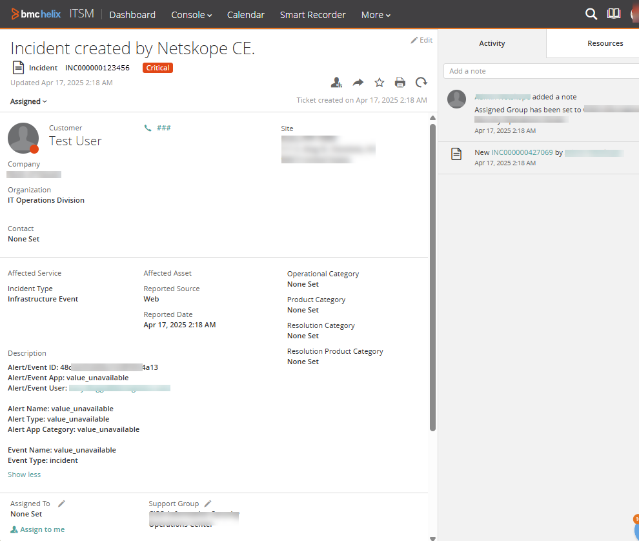
Task: Click the scroll down arrow of details pane
Action: tap(433, 538)
